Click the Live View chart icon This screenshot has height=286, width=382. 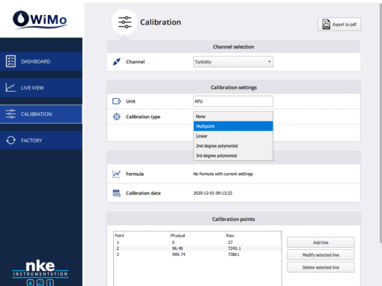[10, 88]
